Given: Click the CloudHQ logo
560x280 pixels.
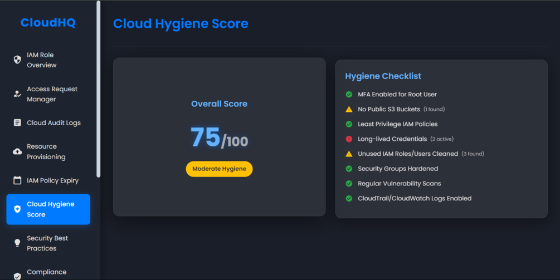Looking at the screenshot, I should (x=48, y=22).
